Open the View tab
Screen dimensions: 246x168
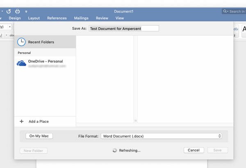point(120,18)
